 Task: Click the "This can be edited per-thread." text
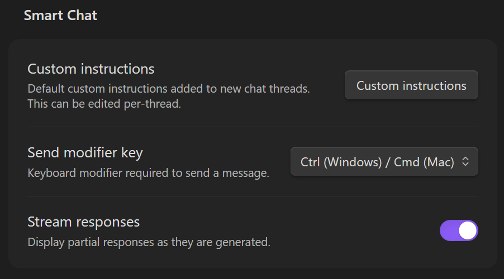(x=104, y=104)
